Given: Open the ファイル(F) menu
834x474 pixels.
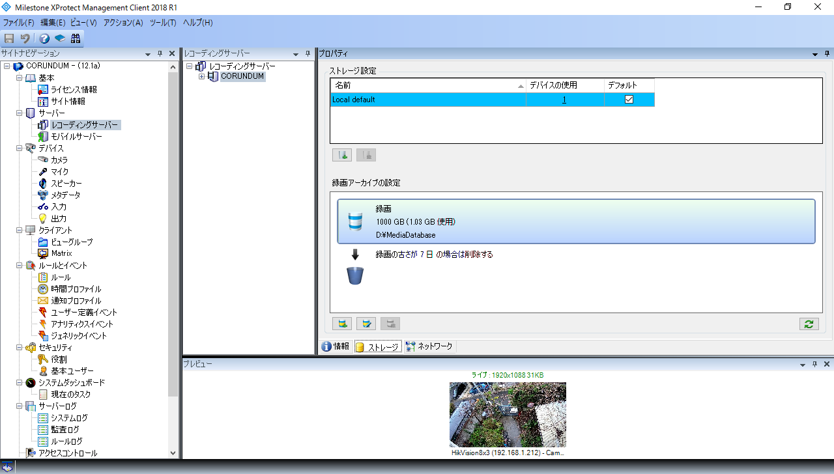Looking at the screenshot, I should click(x=18, y=23).
